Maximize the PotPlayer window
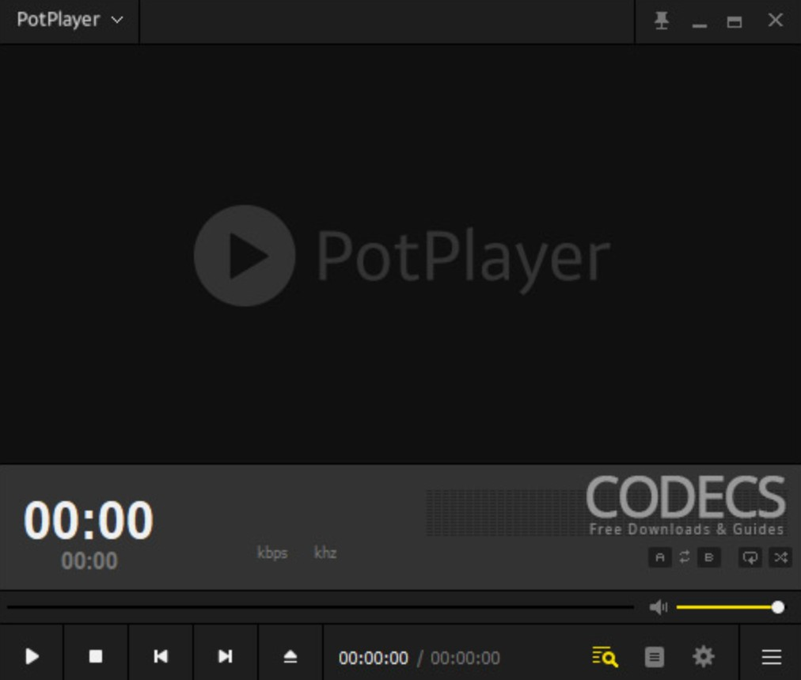This screenshot has width=801, height=680. coord(735,21)
